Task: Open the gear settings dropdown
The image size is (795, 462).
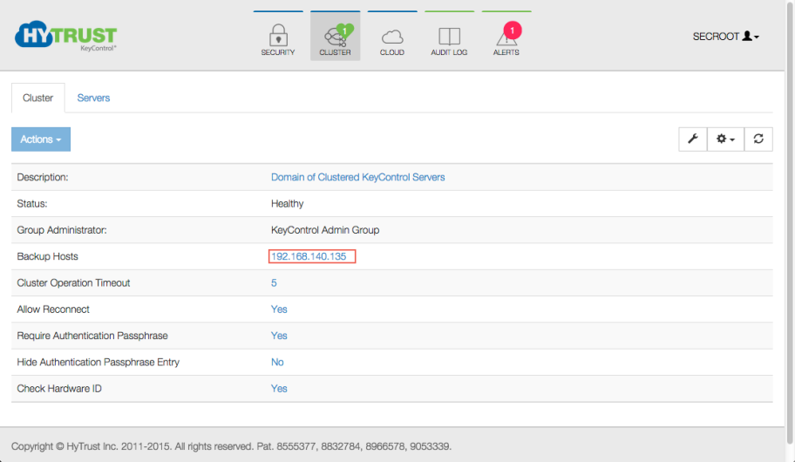Action: 725,139
